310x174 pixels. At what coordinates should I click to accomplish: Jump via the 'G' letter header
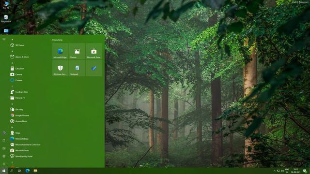[x=12, y=104]
